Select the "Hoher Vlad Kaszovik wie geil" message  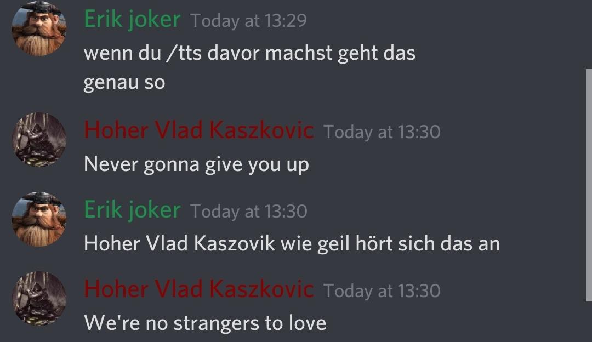(292, 243)
